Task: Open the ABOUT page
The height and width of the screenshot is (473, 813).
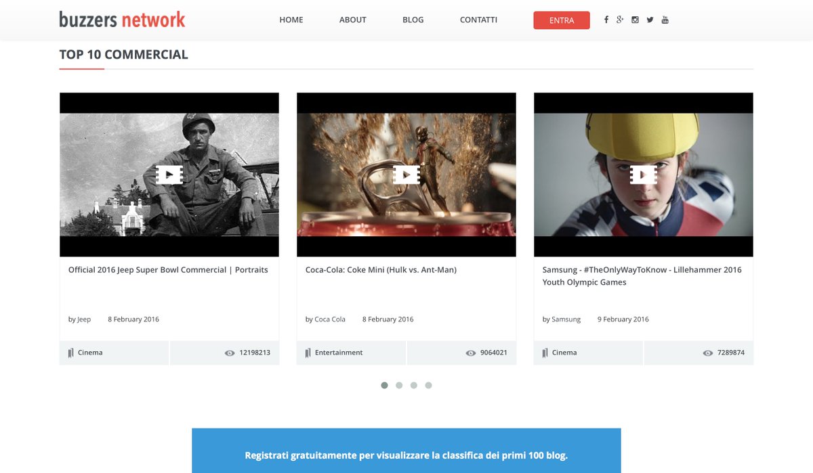Action: pos(353,20)
